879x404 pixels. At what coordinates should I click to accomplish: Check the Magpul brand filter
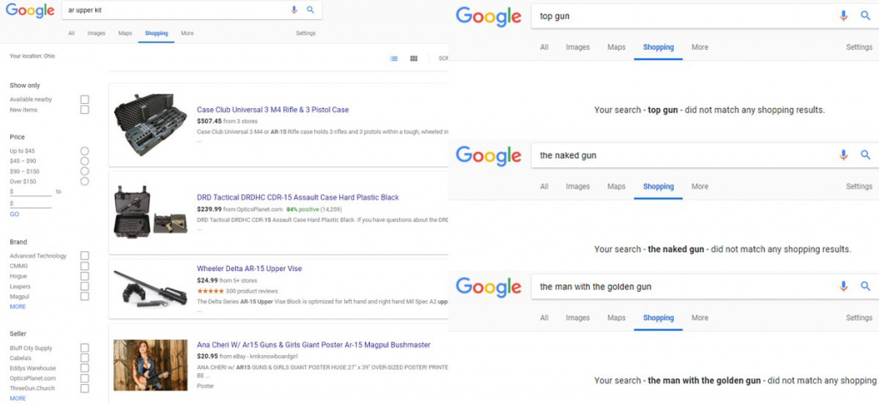[85, 296]
